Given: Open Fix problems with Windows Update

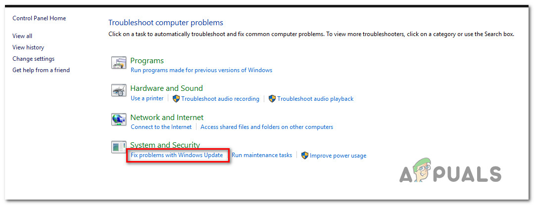Looking at the screenshot, I should (x=177, y=155).
